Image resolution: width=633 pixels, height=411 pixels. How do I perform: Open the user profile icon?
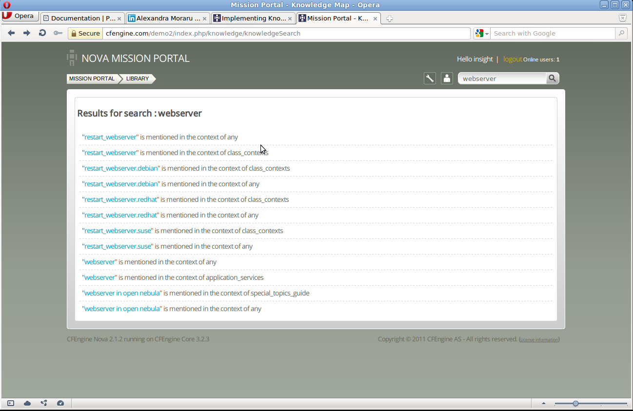[x=447, y=78]
